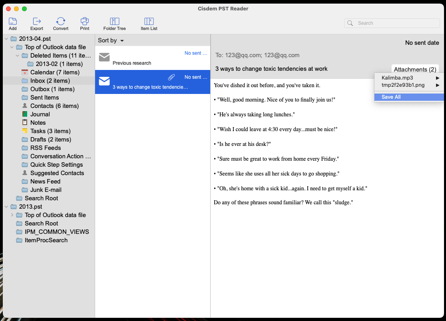Open the Tasks (3 items) folder
The image size is (446, 321).
tap(50, 131)
